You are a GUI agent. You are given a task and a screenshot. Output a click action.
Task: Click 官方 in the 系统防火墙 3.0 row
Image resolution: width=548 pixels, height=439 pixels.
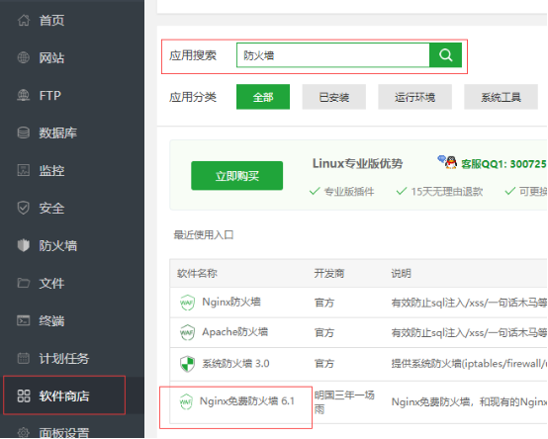click(x=324, y=364)
